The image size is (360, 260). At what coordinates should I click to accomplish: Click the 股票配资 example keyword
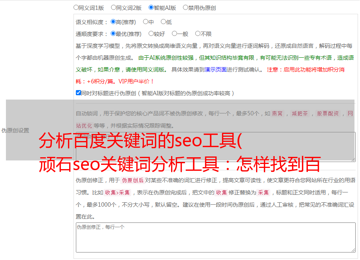click(x=328, y=113)
